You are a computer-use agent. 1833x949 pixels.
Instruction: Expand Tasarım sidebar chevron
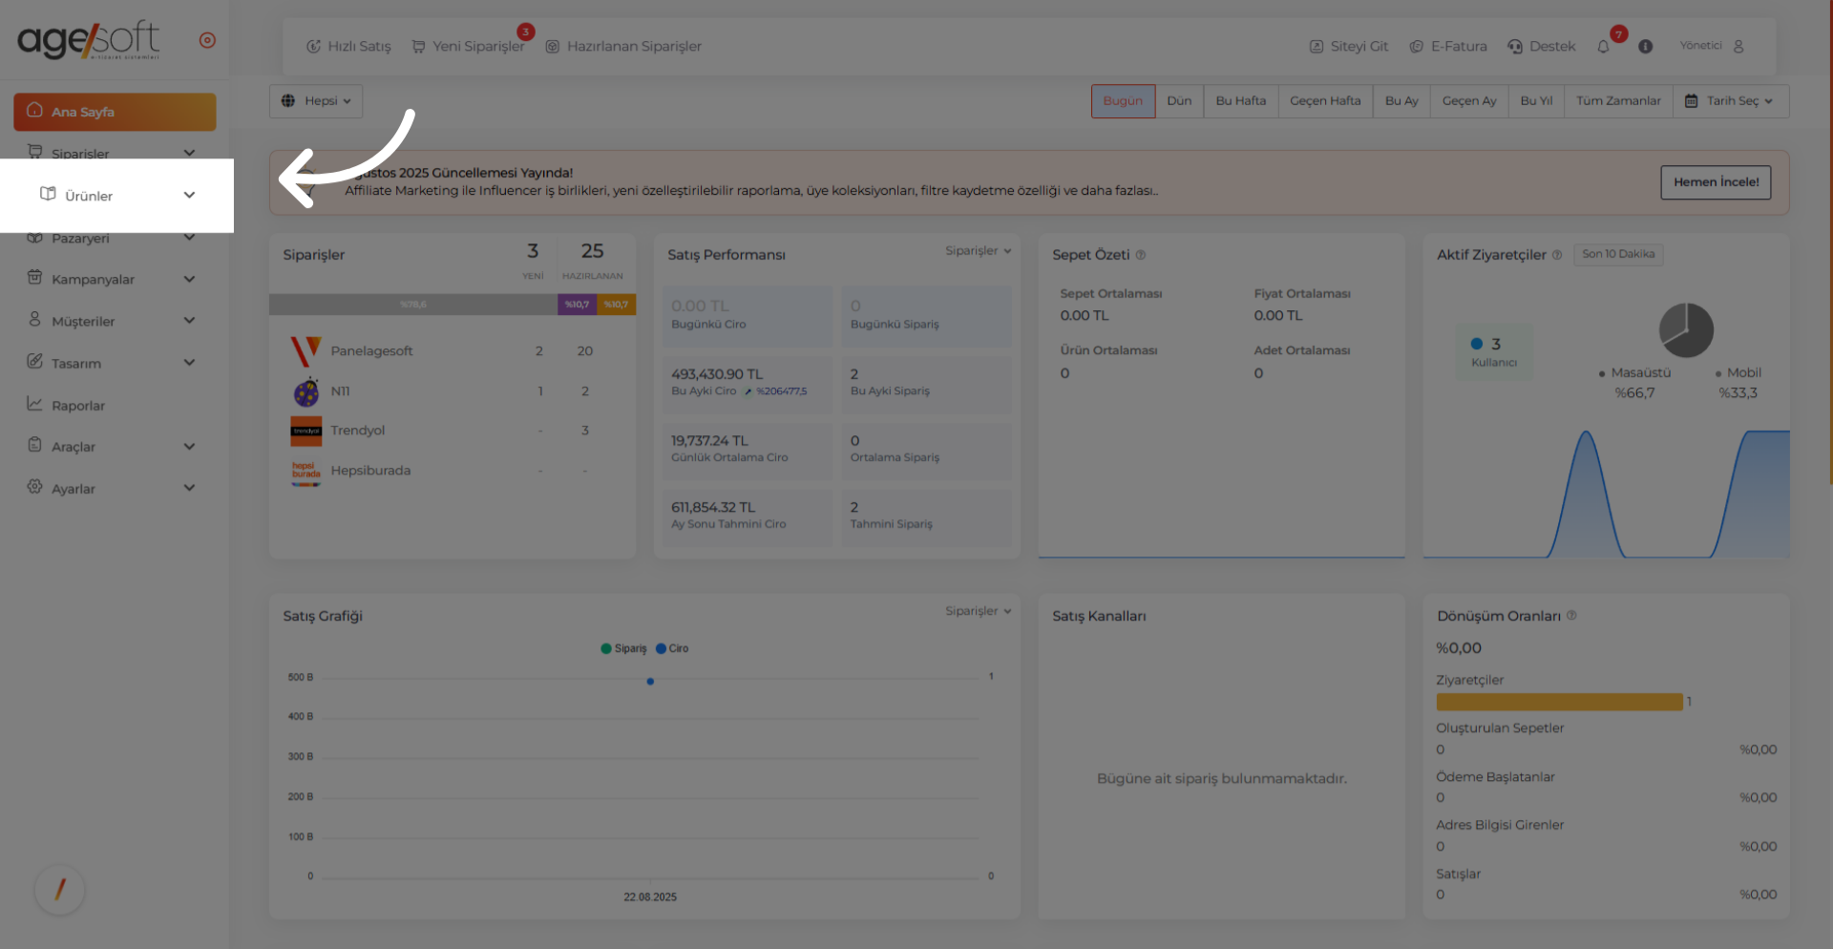[189, 362]
